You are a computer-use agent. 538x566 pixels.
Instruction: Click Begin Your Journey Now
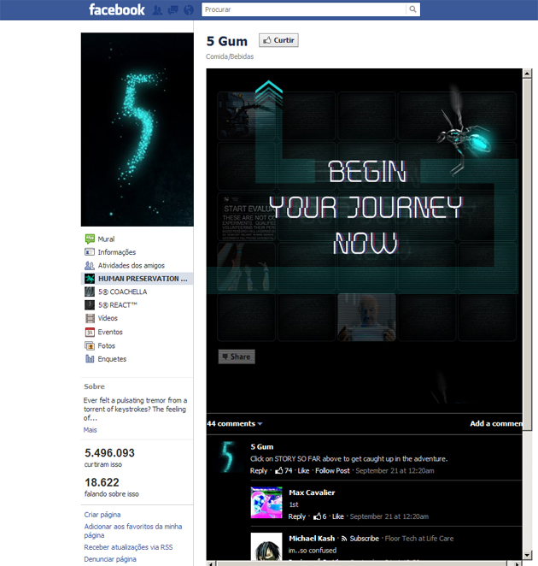click(x=365, y=208)
